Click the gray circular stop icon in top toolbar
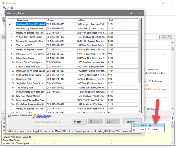This screenshot has width=176, height=147. tap(8, 8)
